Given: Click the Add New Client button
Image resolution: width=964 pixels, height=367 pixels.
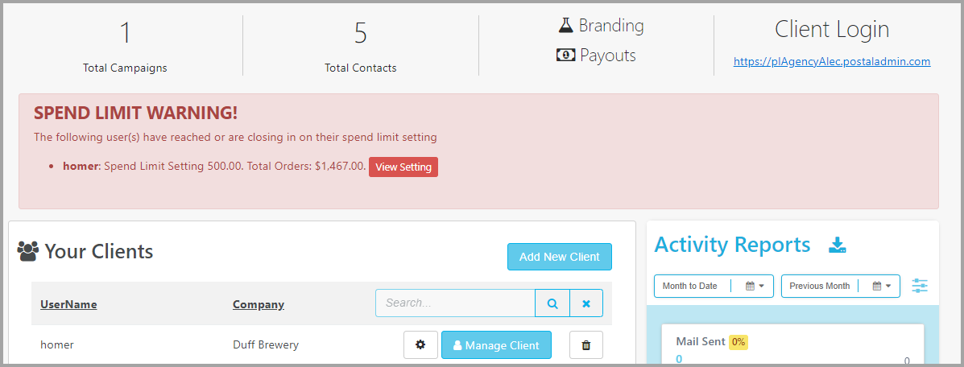Looking at the screenshot, I should (560, 257).
